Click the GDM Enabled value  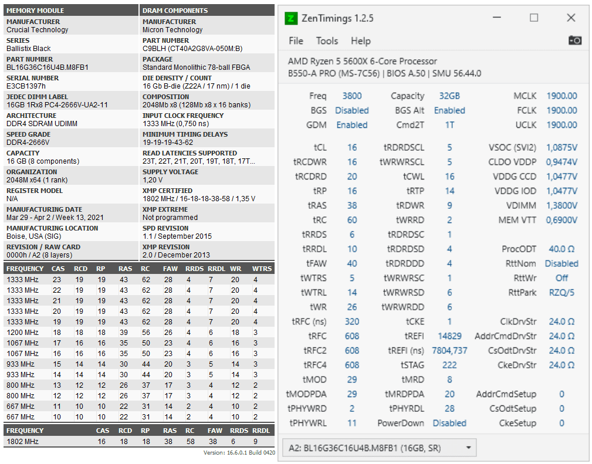coord(352,125)
